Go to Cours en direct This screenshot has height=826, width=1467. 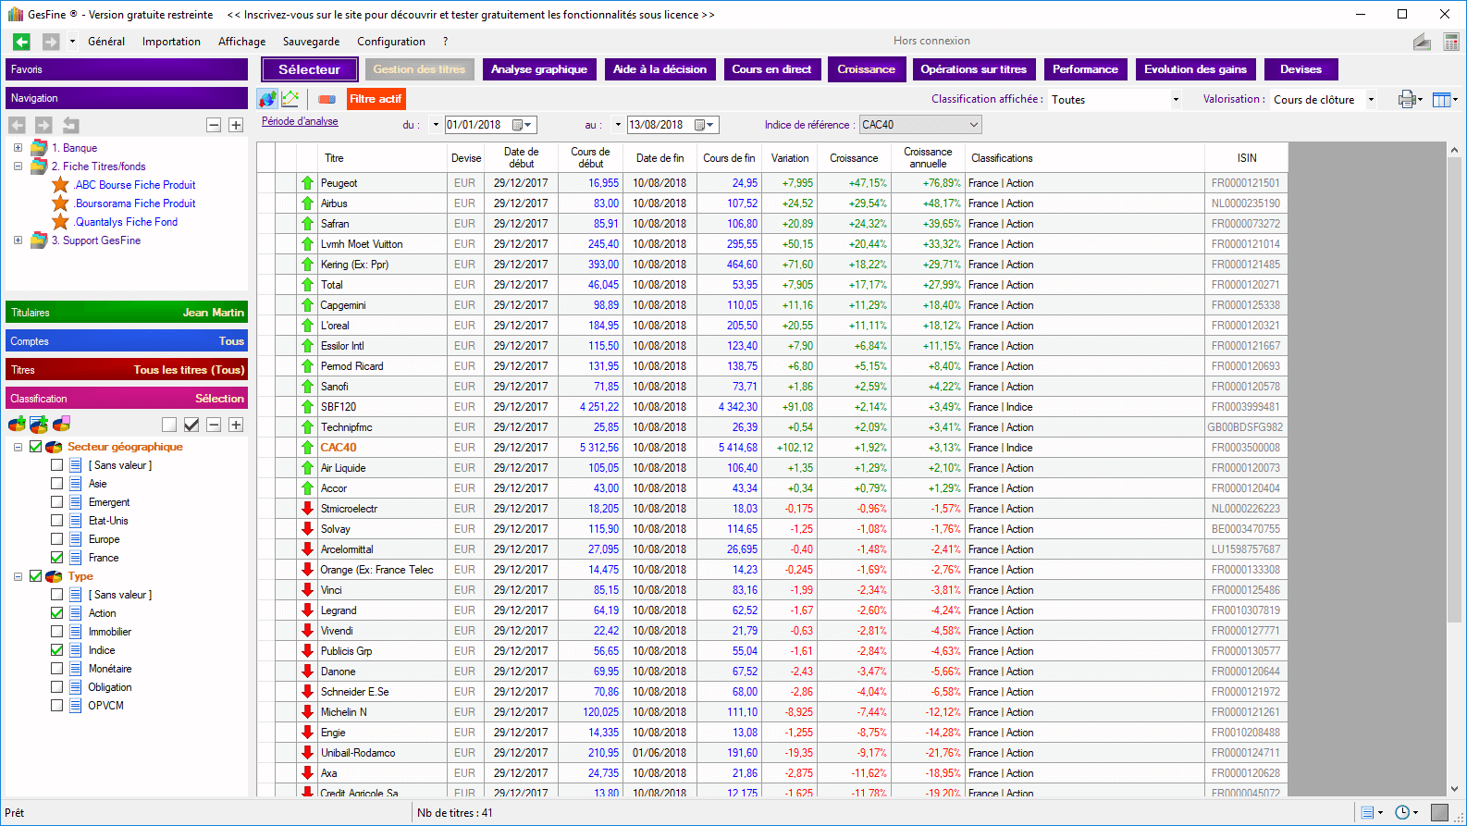(x=771, y=69)
